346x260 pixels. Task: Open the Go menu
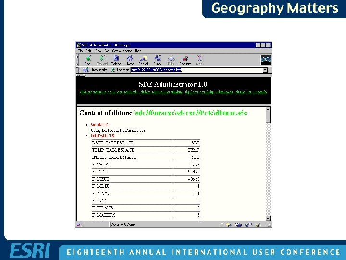point(107,51)
